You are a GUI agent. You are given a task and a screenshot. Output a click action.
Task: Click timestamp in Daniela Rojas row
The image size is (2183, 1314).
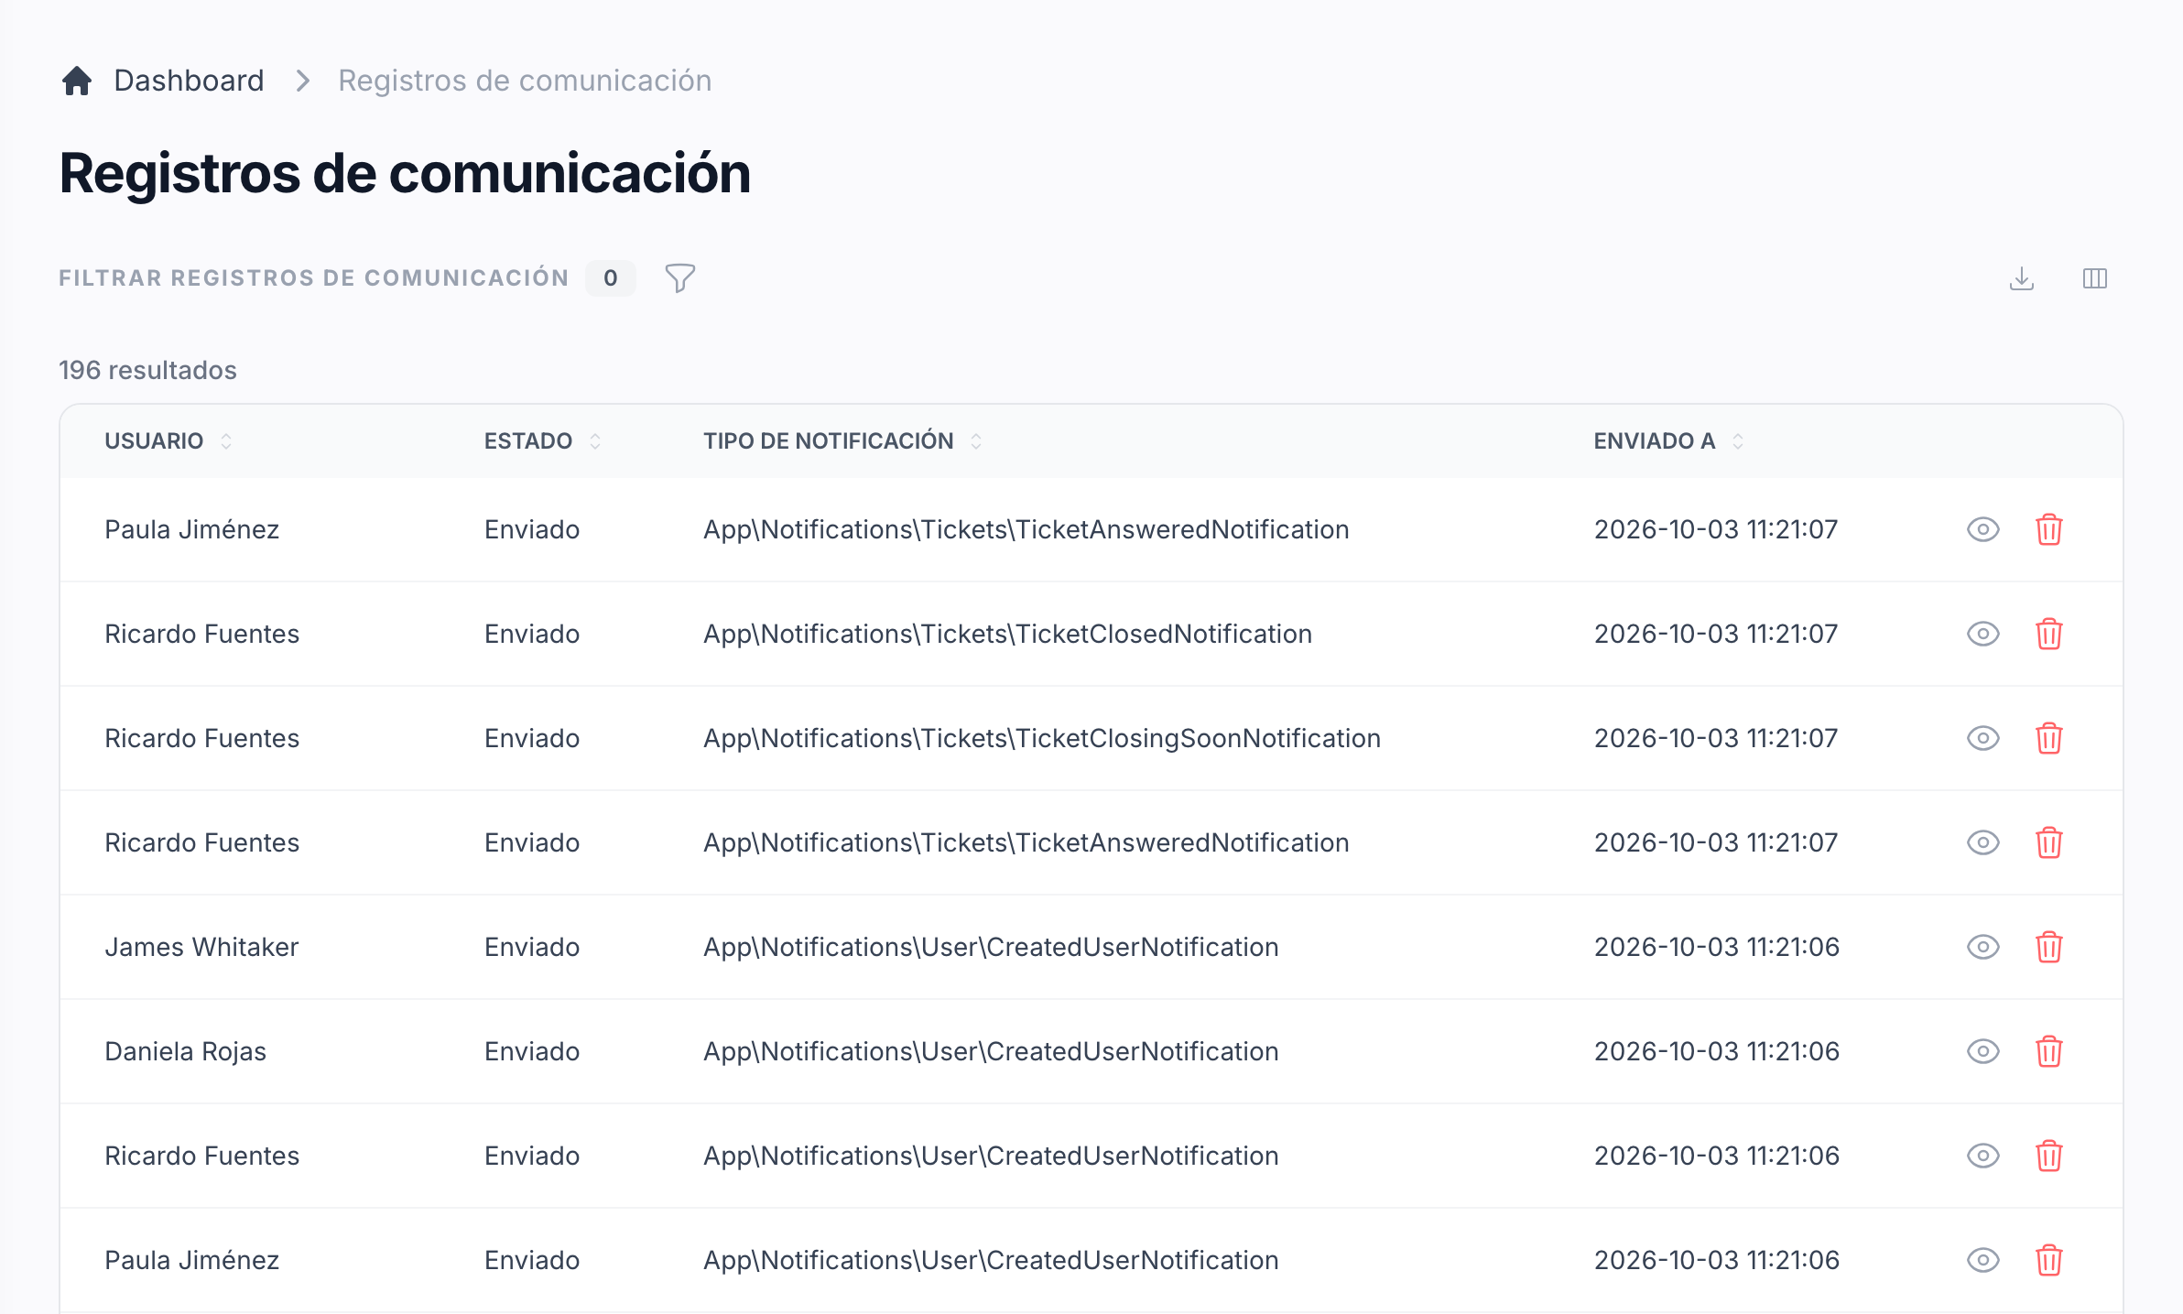point(1717,1051)
